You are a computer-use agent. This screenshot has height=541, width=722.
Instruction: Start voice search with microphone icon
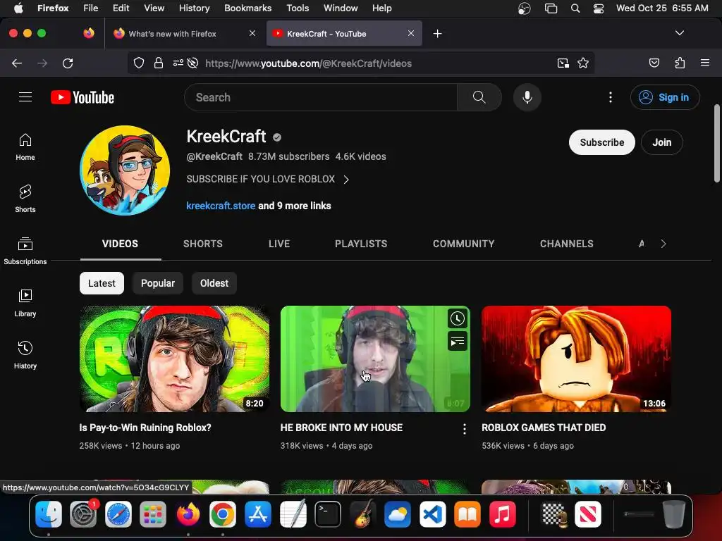click(527, 97)
